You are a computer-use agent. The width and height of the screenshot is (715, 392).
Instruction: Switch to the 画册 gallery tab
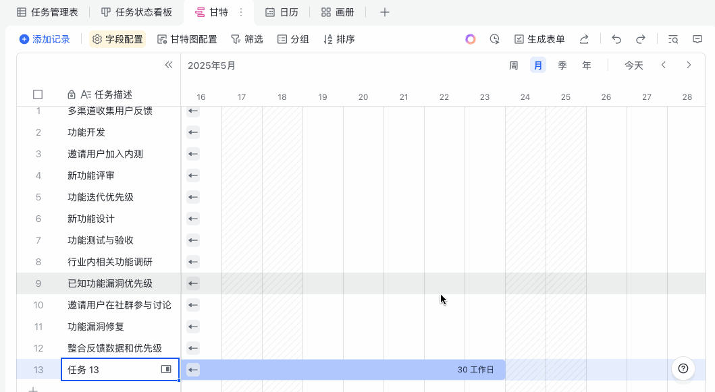(338, 12)
